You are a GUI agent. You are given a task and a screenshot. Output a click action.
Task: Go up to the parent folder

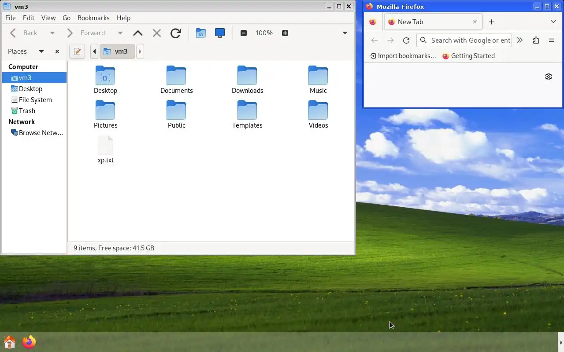click(138, 33)
